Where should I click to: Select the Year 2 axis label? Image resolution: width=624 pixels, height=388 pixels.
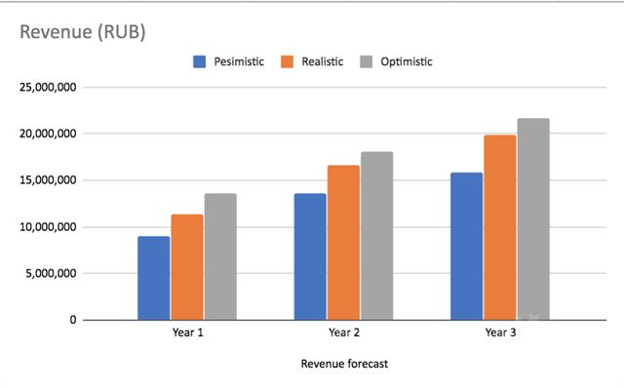tap(344, 332)
